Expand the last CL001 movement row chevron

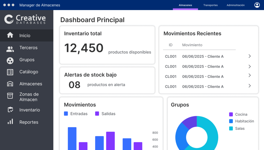(x=249, y=86)
